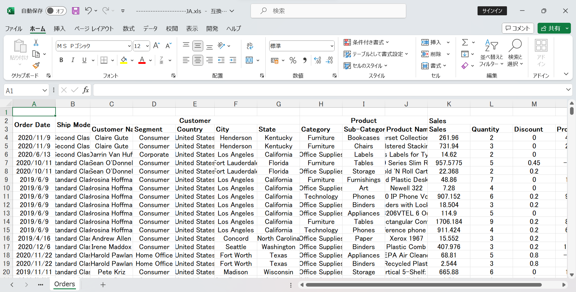
Task: Toggle middle vertical alignment button
Action: 198,46
